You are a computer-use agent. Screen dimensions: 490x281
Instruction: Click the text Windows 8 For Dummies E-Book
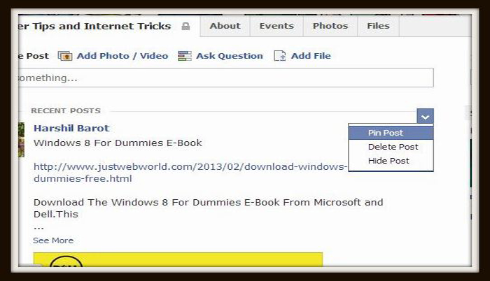point(118,143)
